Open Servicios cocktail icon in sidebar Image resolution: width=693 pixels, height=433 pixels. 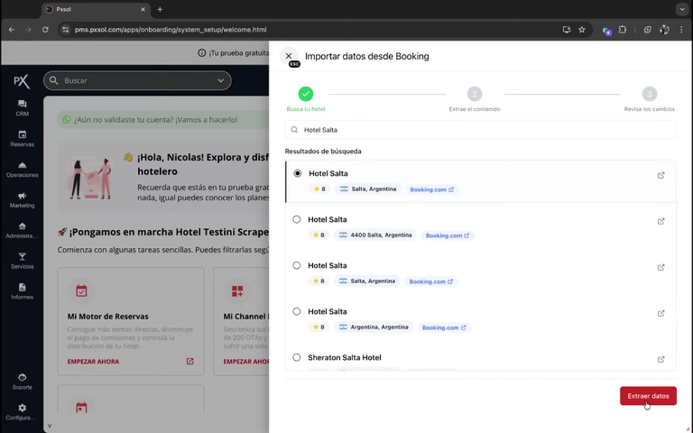[x=22, y=260]
